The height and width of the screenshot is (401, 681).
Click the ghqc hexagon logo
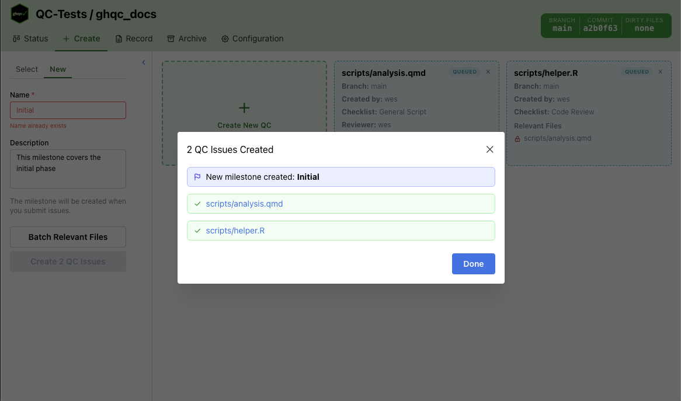19,14
